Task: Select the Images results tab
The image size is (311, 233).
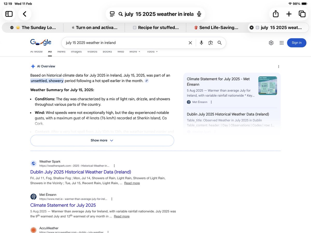Action: (76, 52)
